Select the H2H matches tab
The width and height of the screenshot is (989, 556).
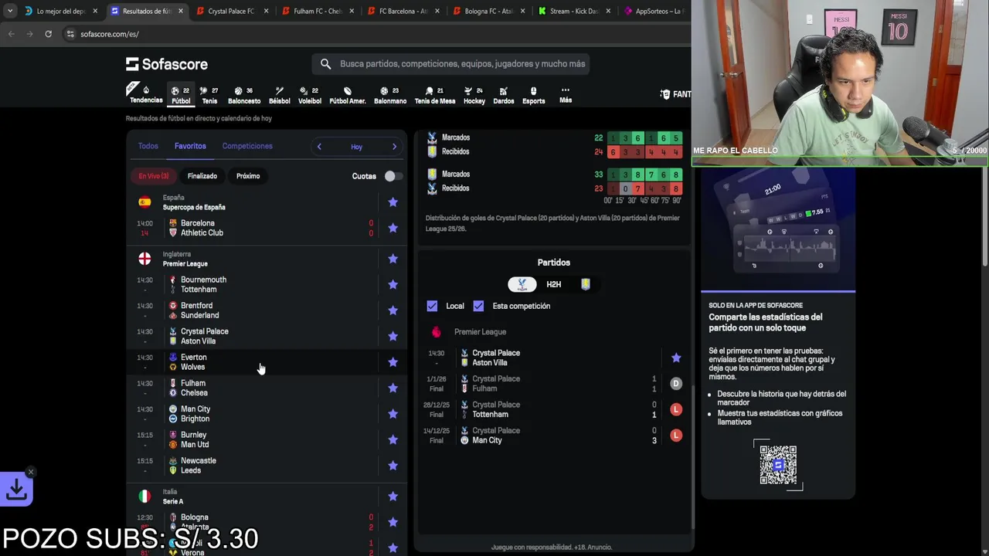tap(553, 284)
